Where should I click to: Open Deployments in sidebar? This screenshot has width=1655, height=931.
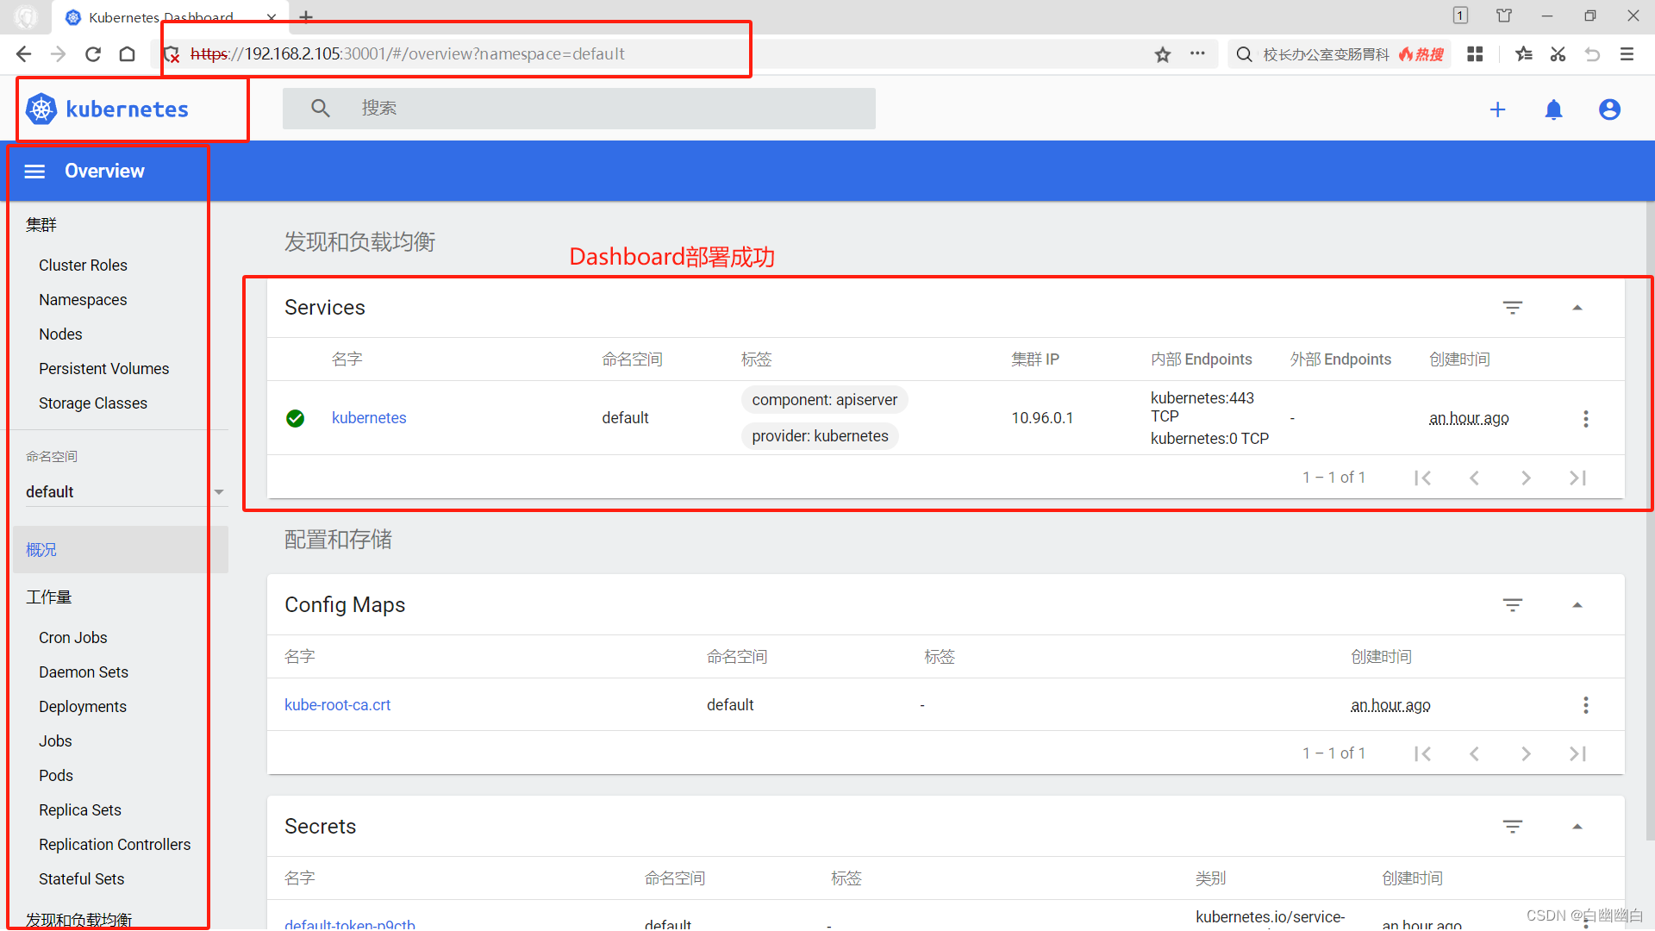click(82, 707)
